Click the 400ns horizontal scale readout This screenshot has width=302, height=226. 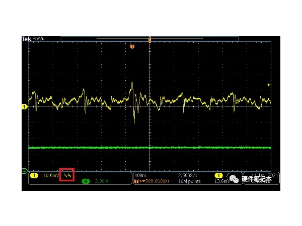[140, 175]
